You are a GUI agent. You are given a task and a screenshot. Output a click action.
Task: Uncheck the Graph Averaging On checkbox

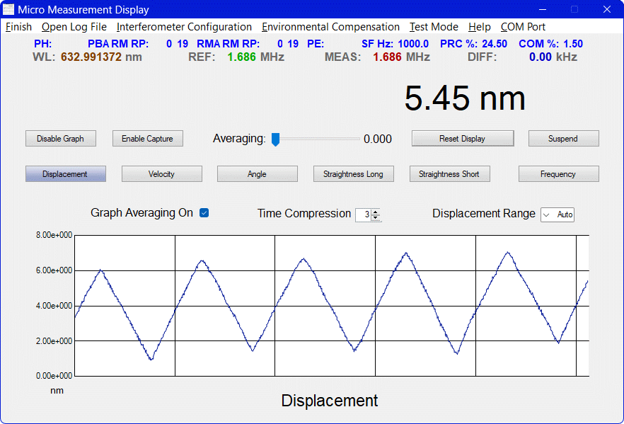[x=204, y=213]
